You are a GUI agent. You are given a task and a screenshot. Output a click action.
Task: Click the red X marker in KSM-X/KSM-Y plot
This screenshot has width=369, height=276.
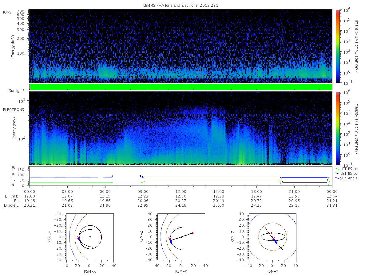(x=78, y=238)
